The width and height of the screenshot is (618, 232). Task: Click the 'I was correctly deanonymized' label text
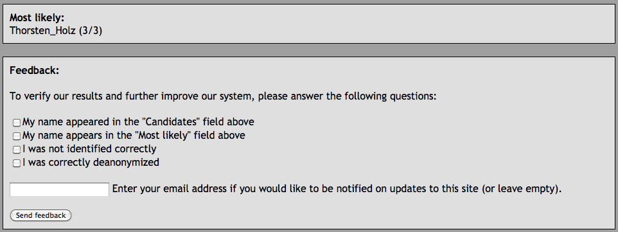91,162
